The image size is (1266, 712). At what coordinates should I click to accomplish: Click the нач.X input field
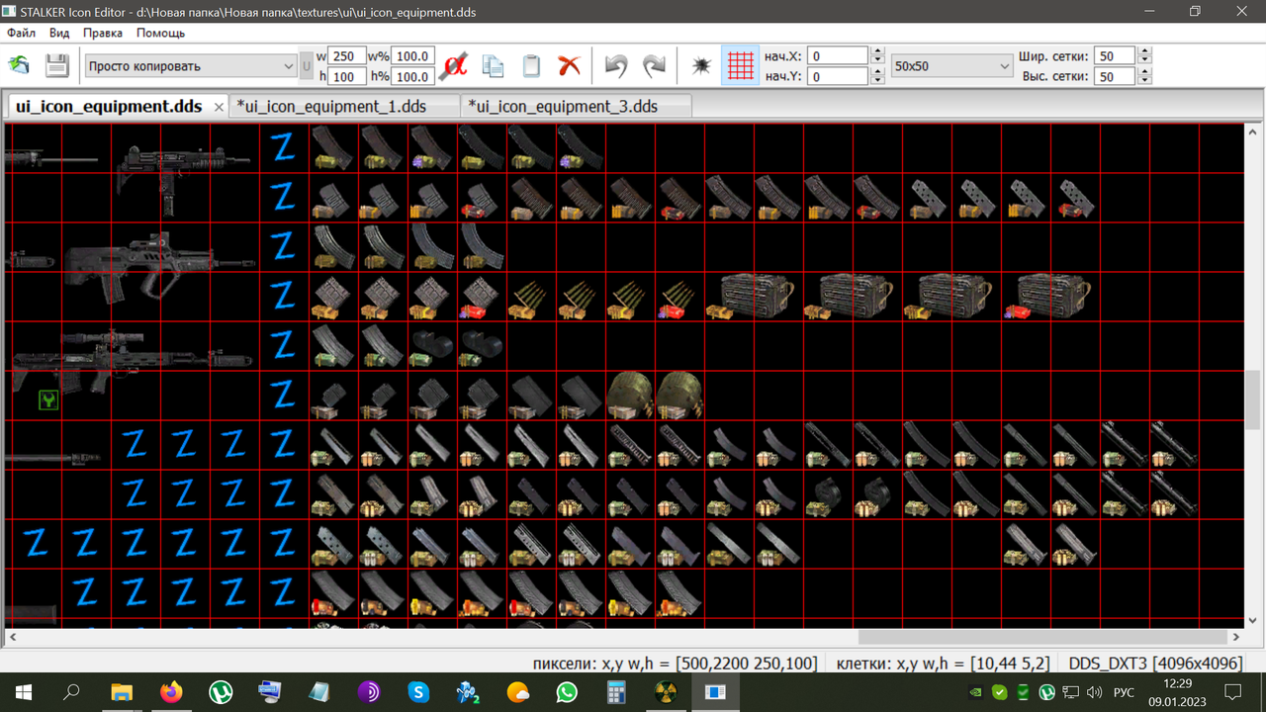(x=839, y=56)
